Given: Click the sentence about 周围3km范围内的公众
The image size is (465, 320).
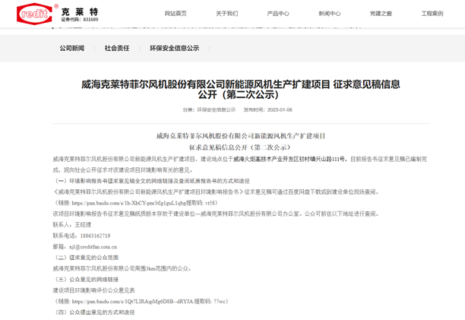Looking at the screenshot, I should point(123,268).
